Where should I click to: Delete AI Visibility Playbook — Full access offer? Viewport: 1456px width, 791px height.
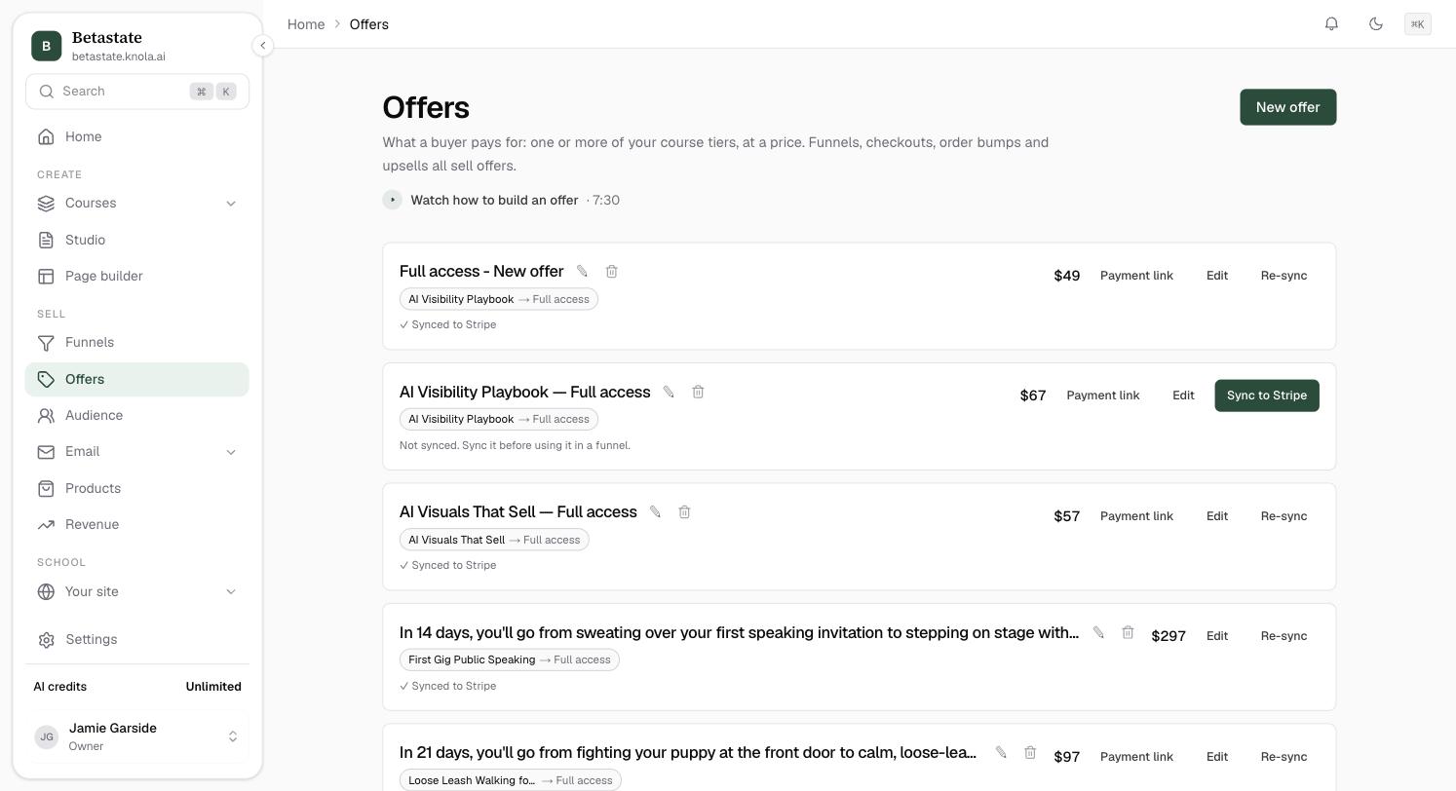[x=698, y=392]
